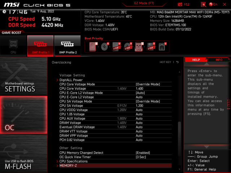
Task: Open M-FLASH BIOS flashing utility
Action: pos(23,164)
